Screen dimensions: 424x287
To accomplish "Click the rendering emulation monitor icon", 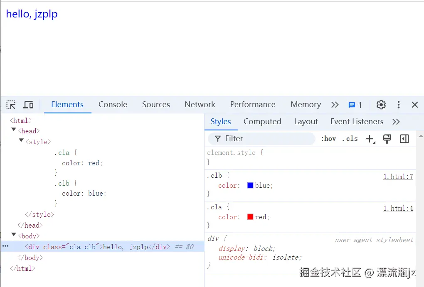I will pos(387,139).
